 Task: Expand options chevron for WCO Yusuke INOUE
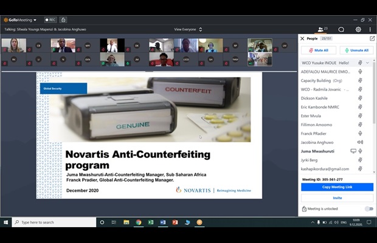(x=367, y=63)
